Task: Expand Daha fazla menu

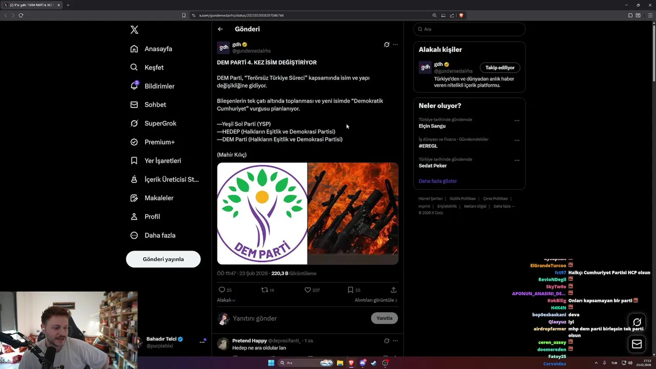Action: tap(153, 235)
